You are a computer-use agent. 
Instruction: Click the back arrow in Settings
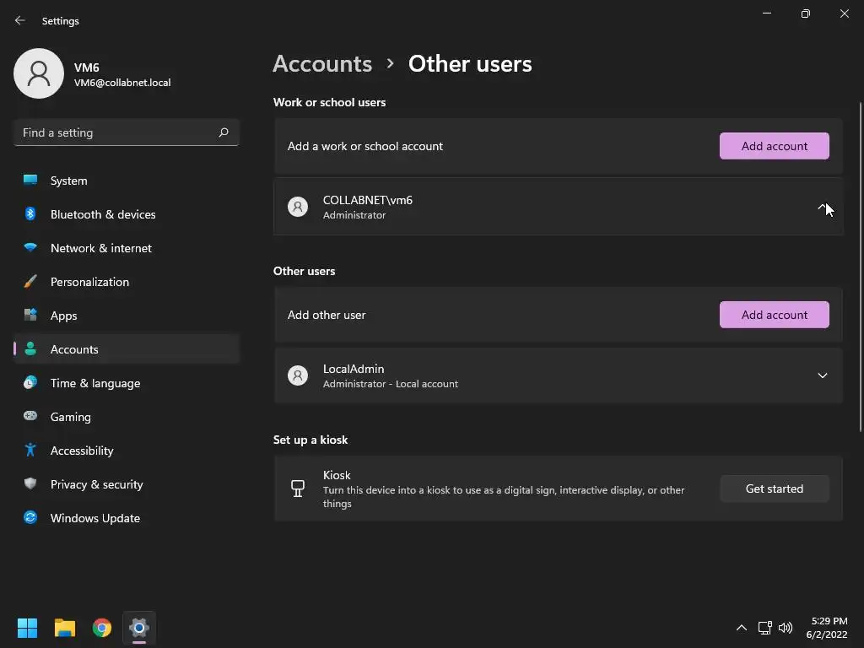[20, 20]
